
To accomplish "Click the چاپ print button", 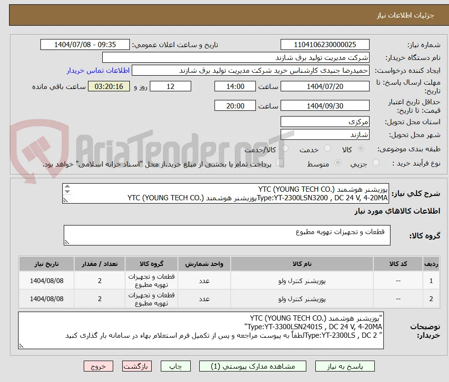I will [176, 366].
